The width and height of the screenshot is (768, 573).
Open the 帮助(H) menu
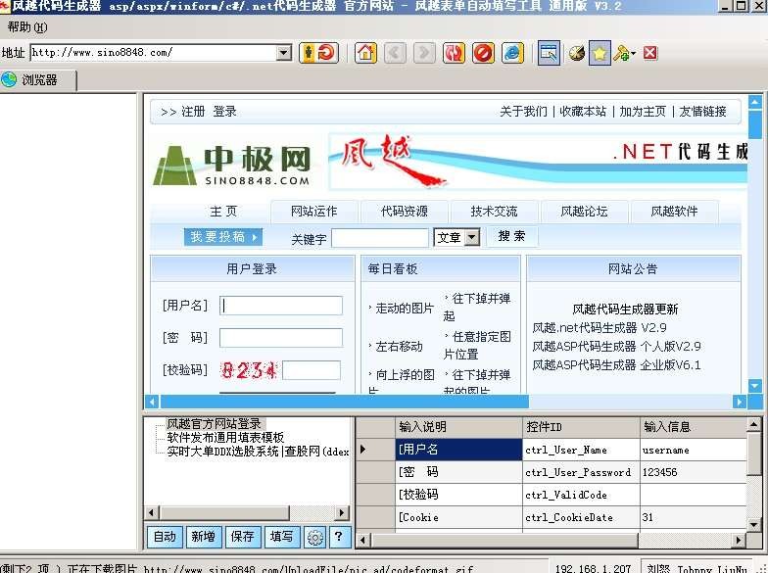click(x=27, y=27)
